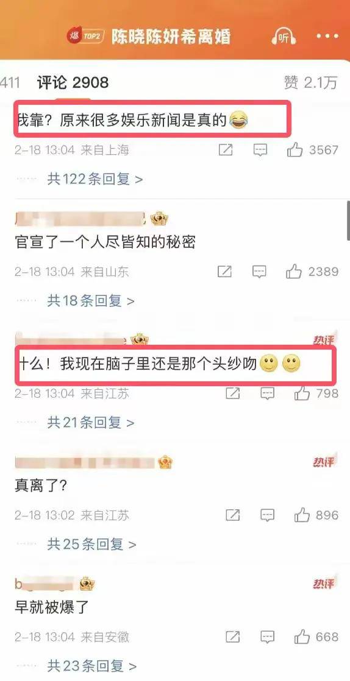Expand 共18条回复 replies
The width and height of the screenshot is (350, 681).
(x=91, y=300)
